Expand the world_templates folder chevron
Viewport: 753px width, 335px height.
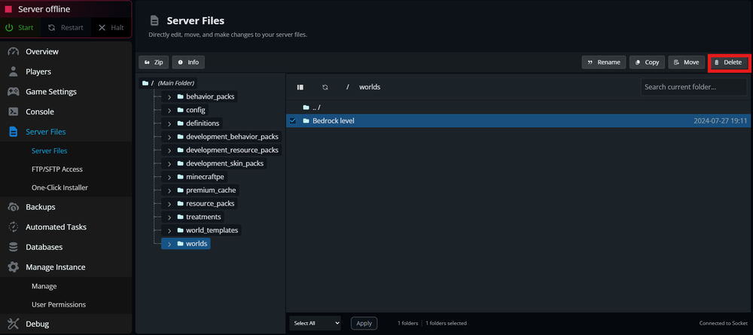tap(169, 230)
